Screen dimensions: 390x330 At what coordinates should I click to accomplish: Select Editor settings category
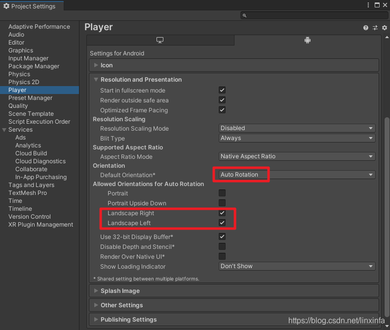coord(16,43)
